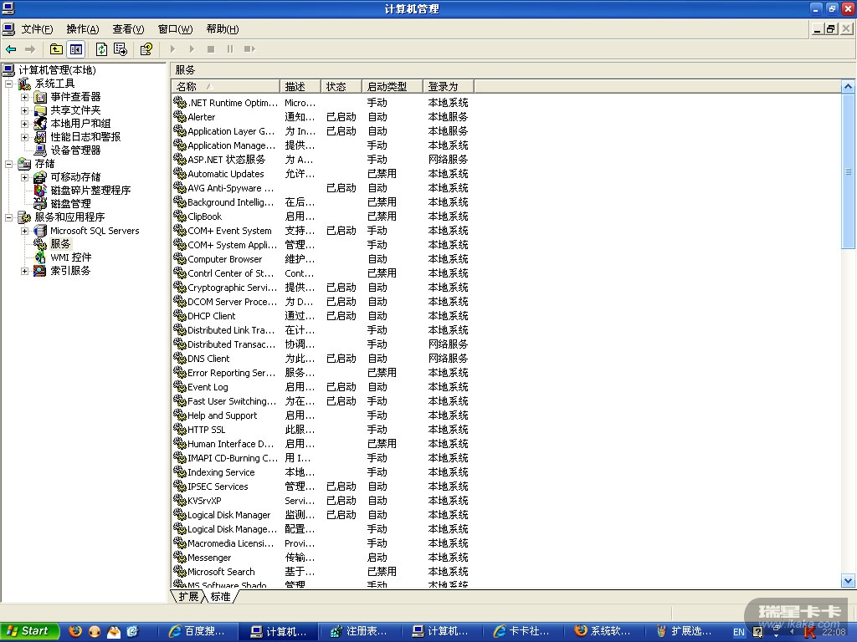The width and height of the screenshot is (857, 642).
Task: Select 共享文件夹 tree node
Action: pyautogui.click(x=75, y=110)
